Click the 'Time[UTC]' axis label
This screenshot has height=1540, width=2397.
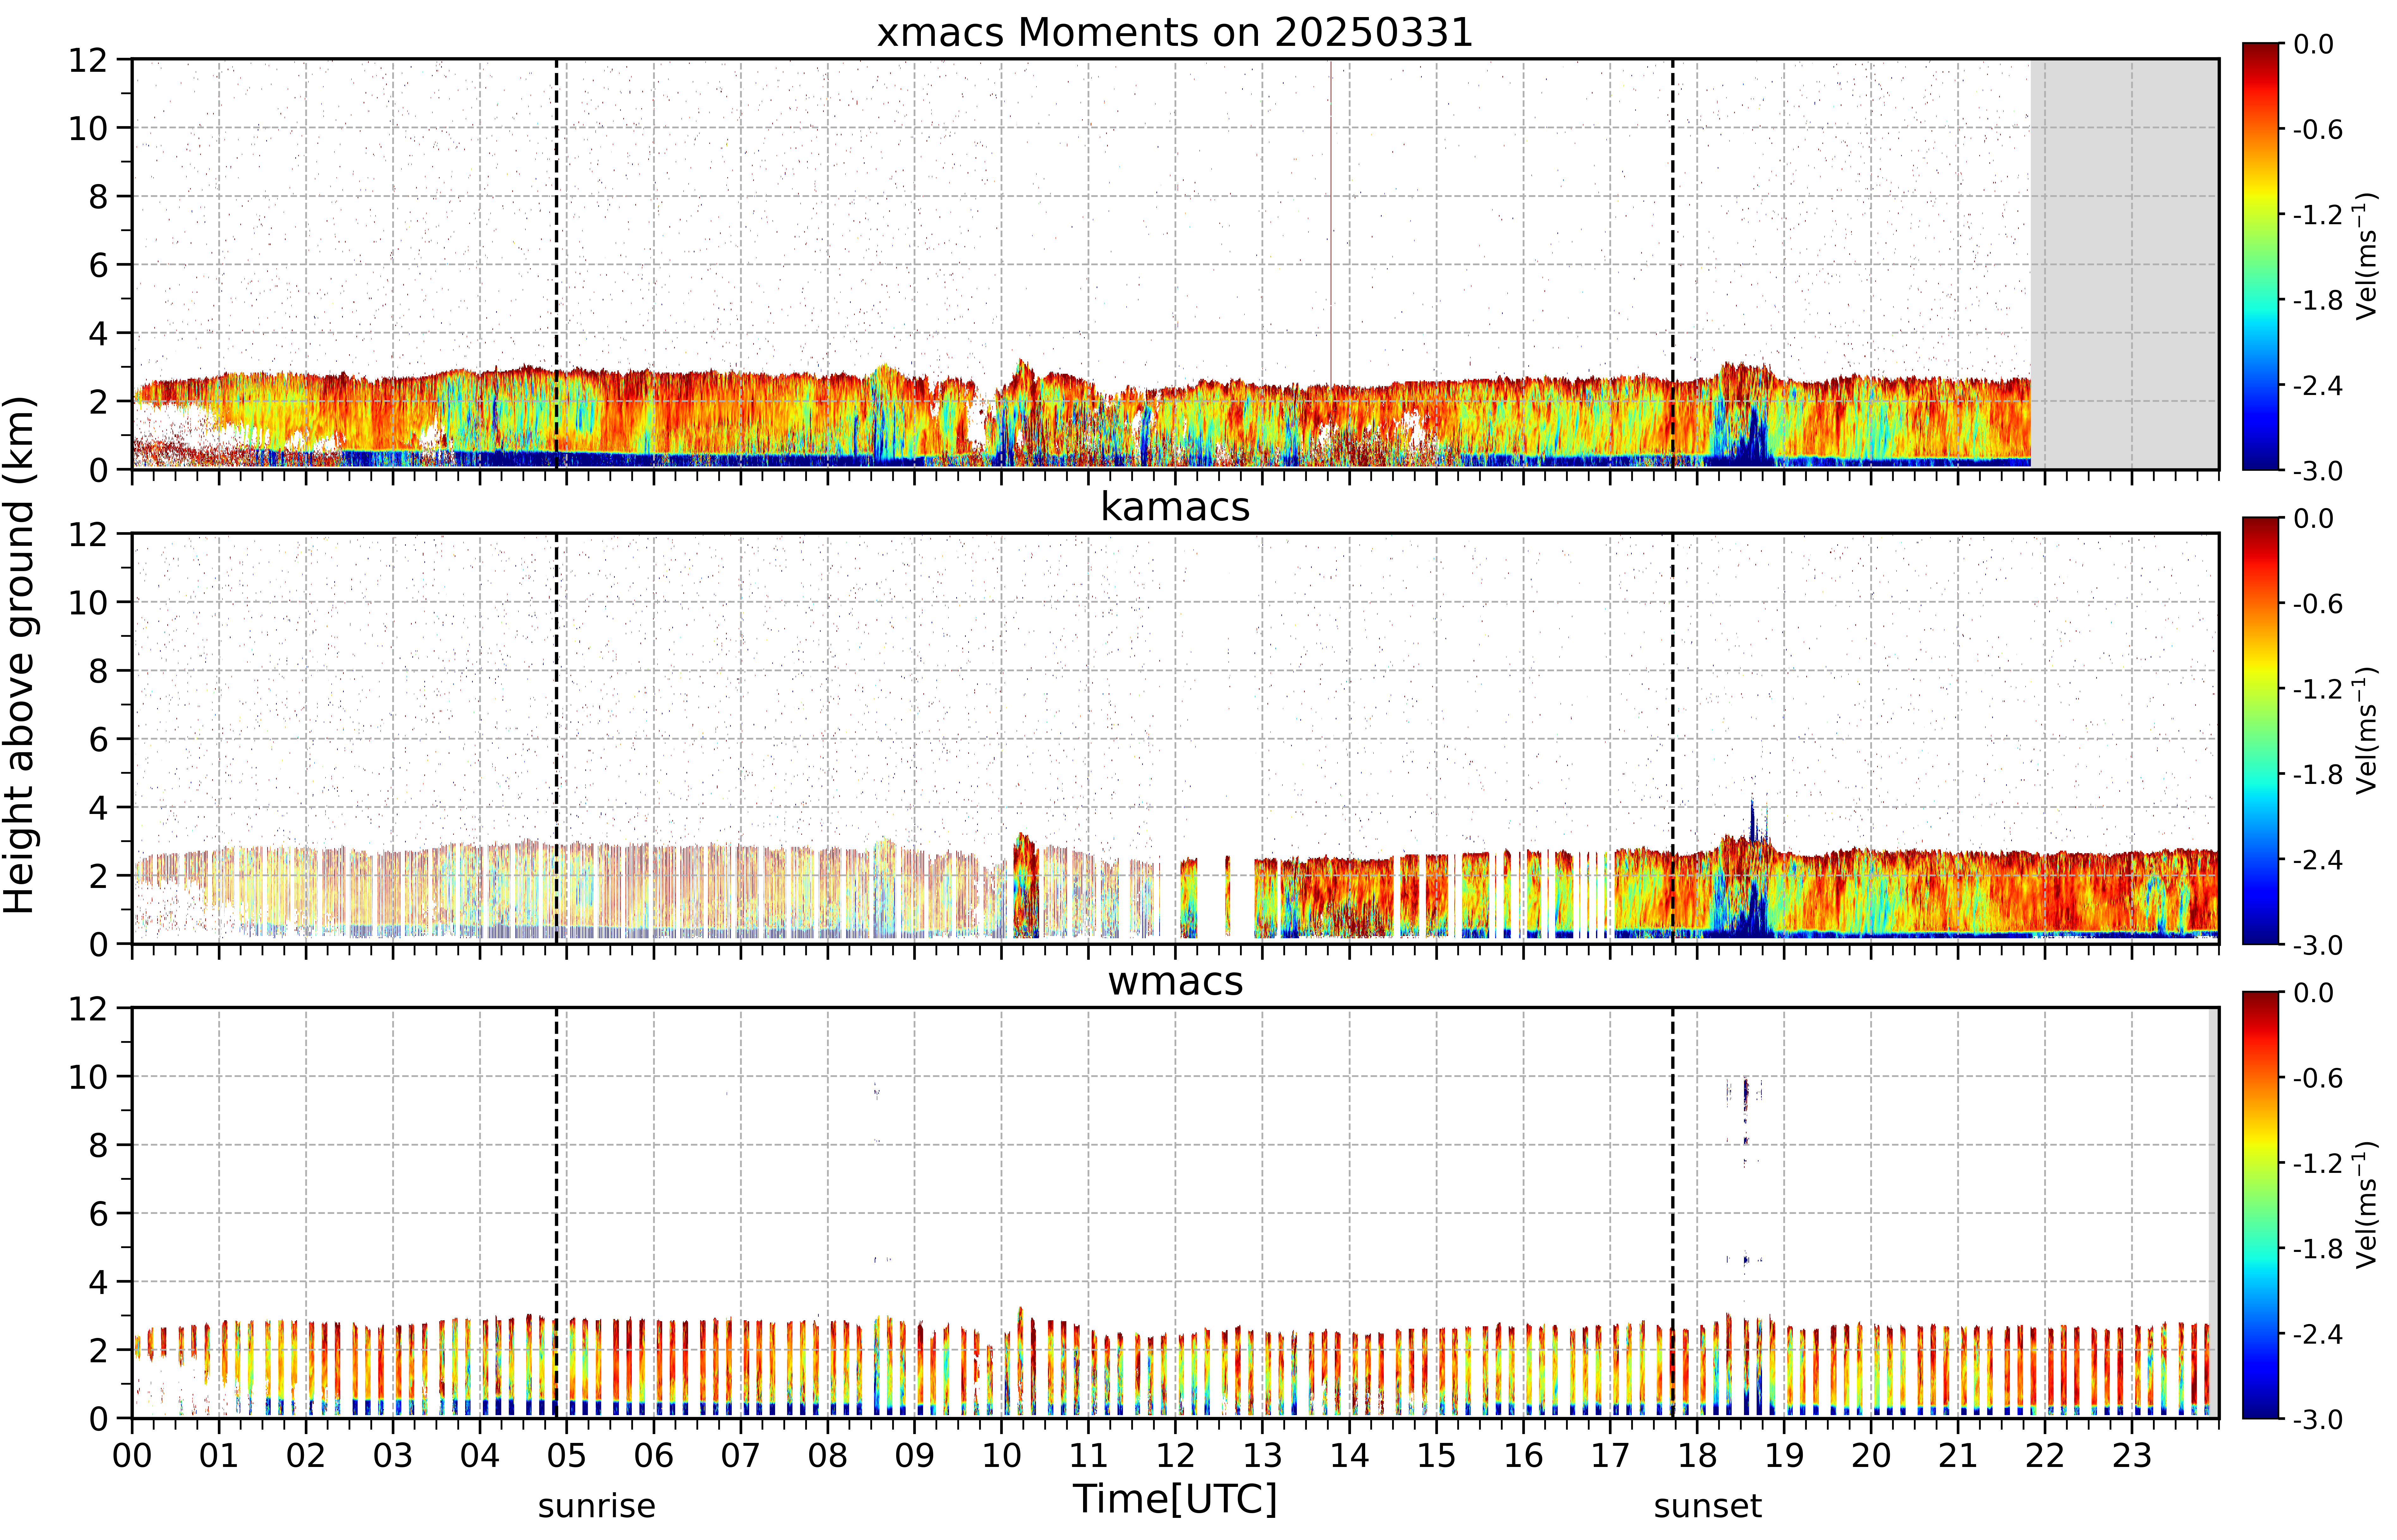1175,1499
